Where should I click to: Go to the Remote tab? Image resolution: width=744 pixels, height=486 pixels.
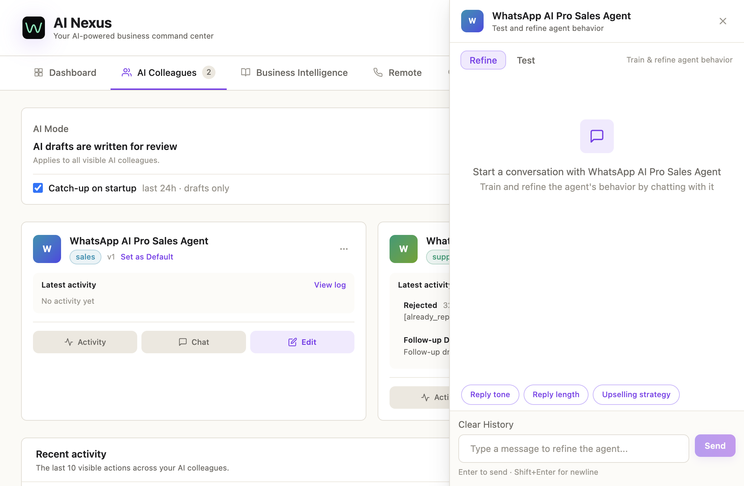coord(398,73)
